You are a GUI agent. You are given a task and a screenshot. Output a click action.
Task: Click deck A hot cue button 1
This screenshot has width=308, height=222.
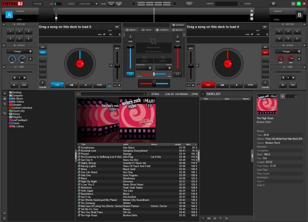[10, 32]
